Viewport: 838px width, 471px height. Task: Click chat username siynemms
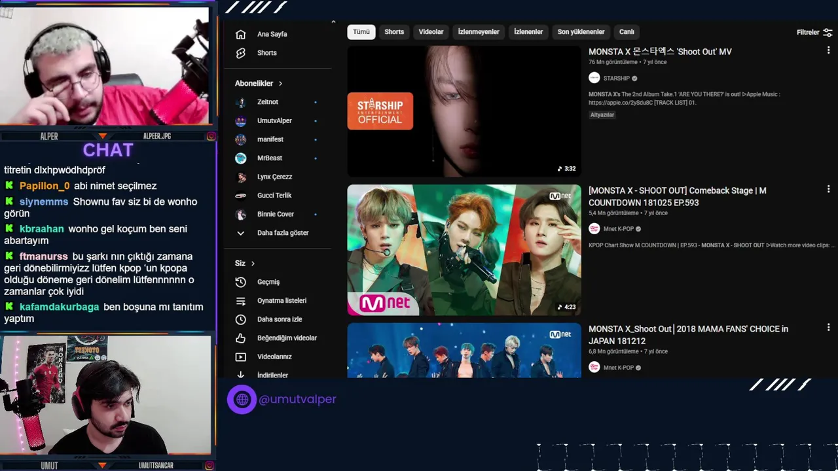[x=44, y=201]
